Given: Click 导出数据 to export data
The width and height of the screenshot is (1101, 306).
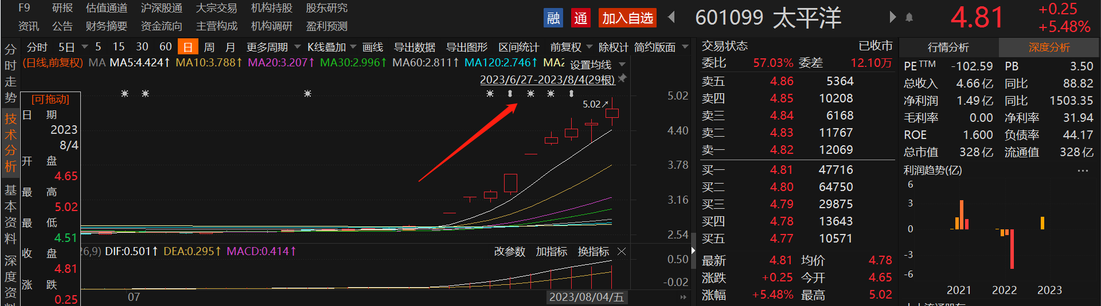Looking at the screenshot, I should pos(415,47).
